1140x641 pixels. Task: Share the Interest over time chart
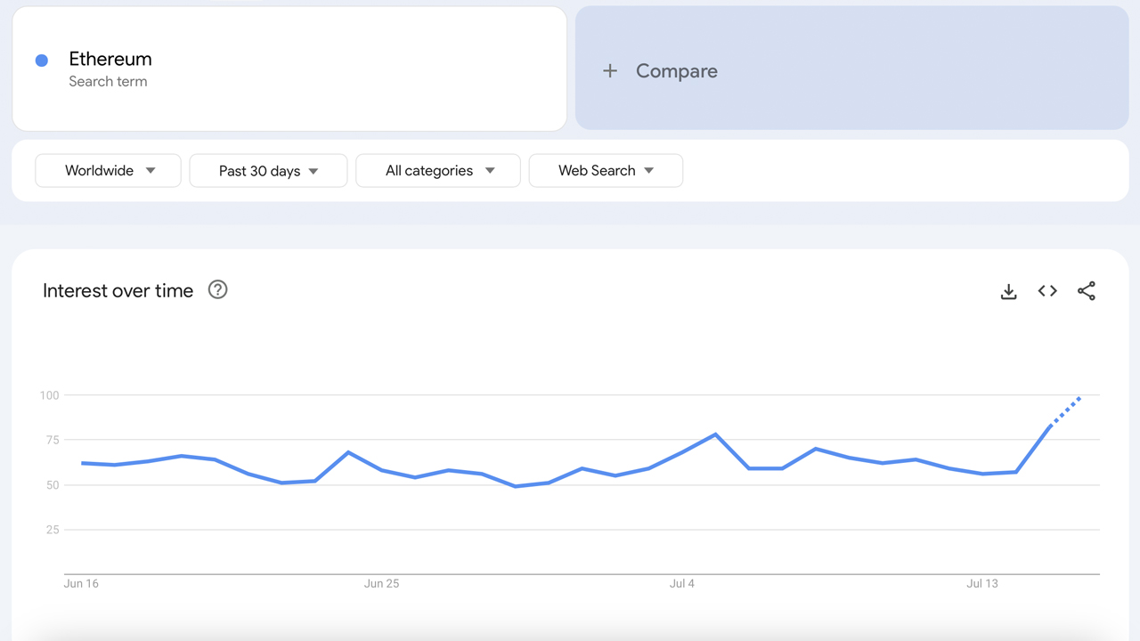tap(1087, 290)
